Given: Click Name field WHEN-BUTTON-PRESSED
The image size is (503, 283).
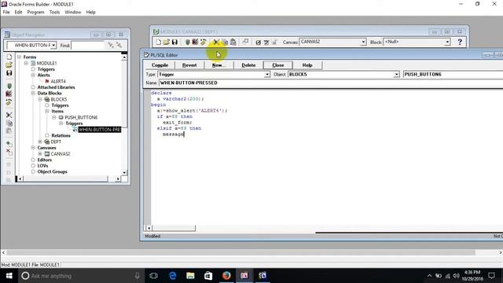Looking at the screenshot, I should [331, 83].
